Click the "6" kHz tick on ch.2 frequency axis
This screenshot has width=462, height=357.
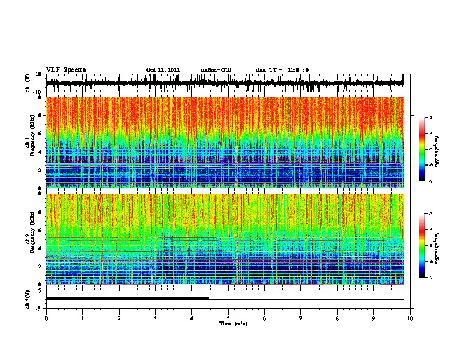pos(41,230)
